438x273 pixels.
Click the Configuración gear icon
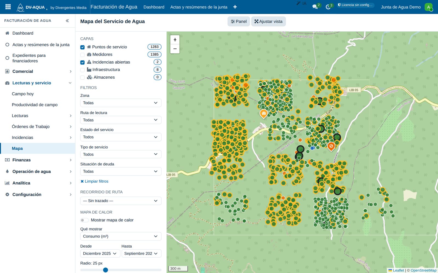tap(7, 194)
